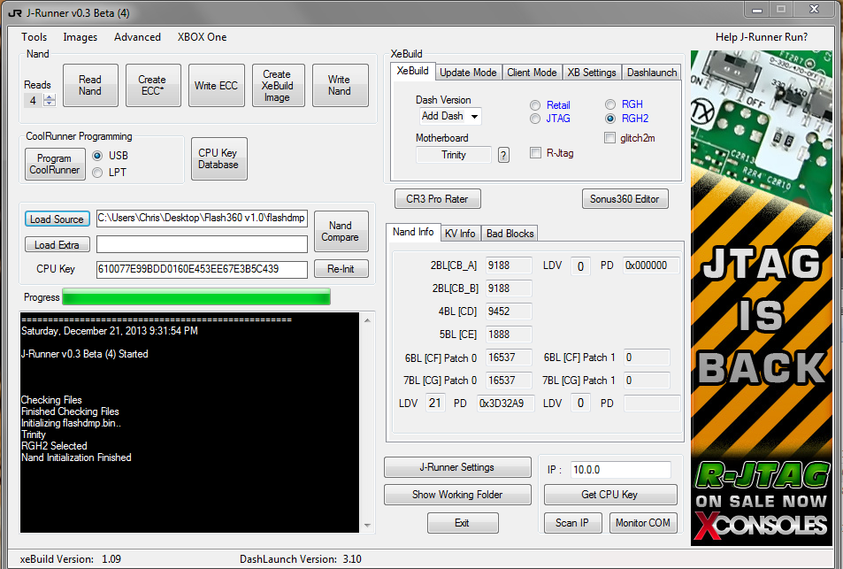
Task: Select the XeBuild tab
Action: pos(412,71)
